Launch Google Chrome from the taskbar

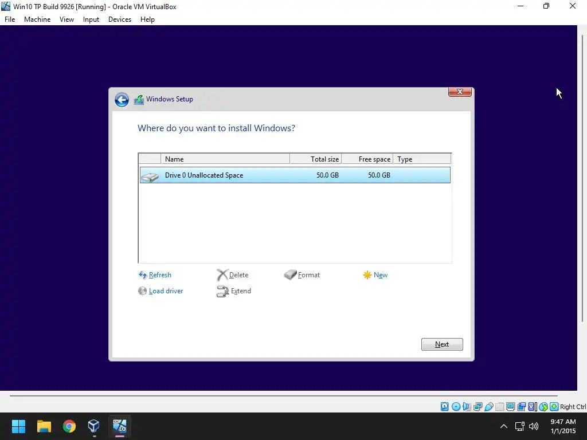tap(69, 426)
